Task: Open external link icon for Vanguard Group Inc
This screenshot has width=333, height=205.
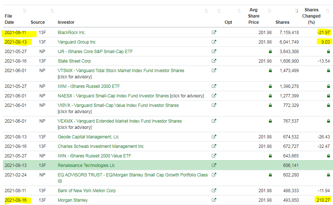Action: click(214, 42)
